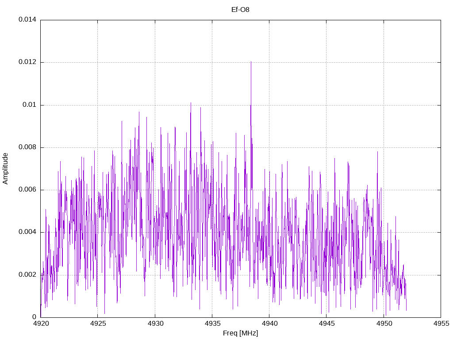Image resolution: width=453 pixels, height=339 pixels.
Task: Click the 4955 x-axis tick label
Action: [441, 324]
